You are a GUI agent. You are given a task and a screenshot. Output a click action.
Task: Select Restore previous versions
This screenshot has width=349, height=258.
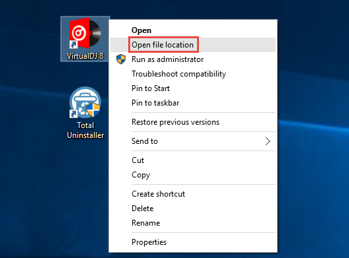pos(193,122)
